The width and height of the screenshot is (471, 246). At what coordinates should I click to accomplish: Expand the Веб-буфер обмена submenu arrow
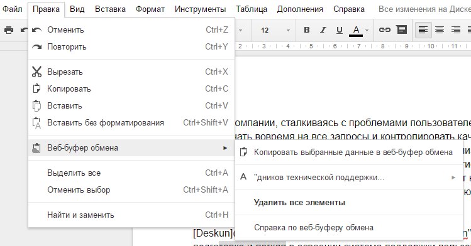coord(225,148)
